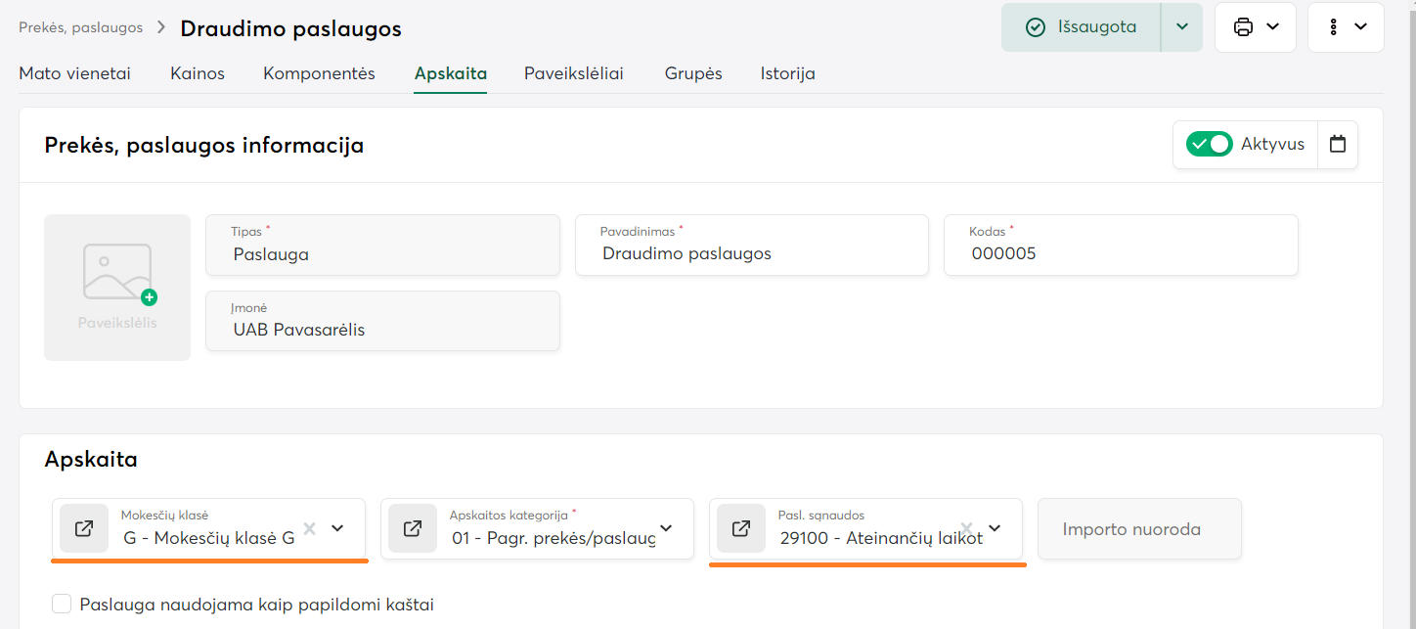Open linked record icon for Mokesčių klasė
This screenshot has width=1416, height=629.
tap(84, 528)
